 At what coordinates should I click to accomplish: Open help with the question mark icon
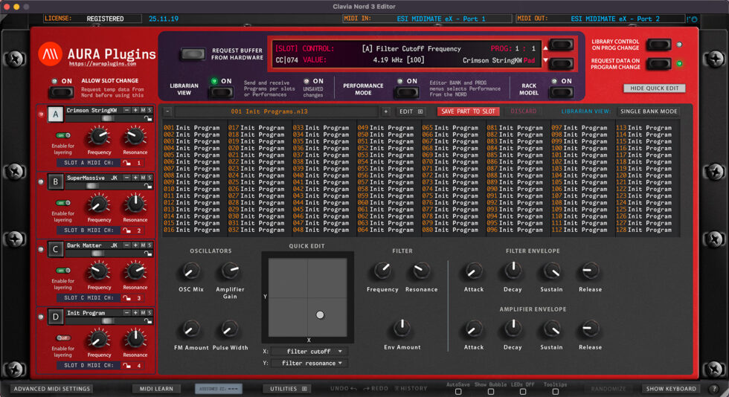click(x=714, y=389)
